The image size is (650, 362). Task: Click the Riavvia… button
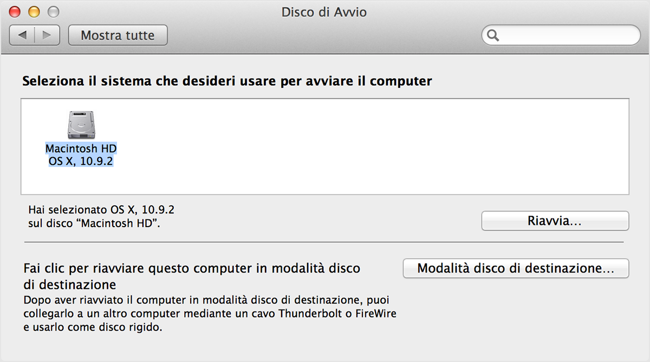[555, 221]
